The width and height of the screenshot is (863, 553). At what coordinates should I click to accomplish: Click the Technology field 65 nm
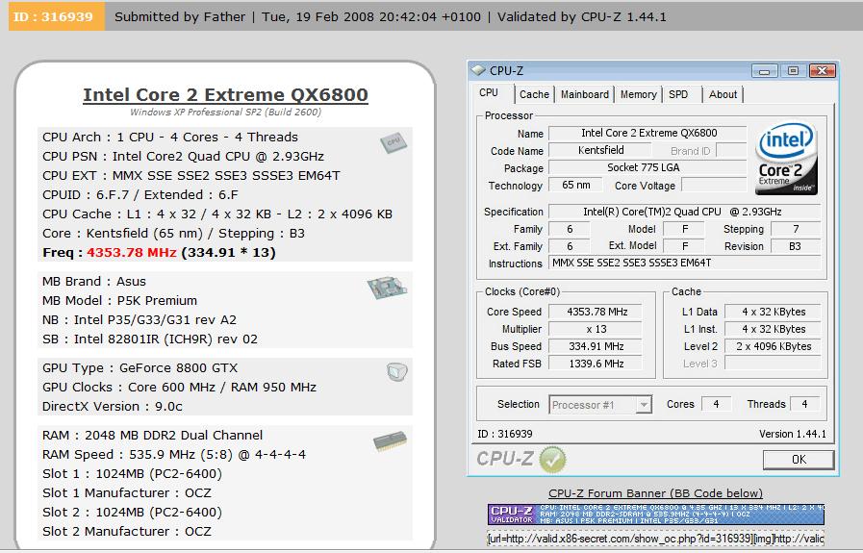[575, 186]
